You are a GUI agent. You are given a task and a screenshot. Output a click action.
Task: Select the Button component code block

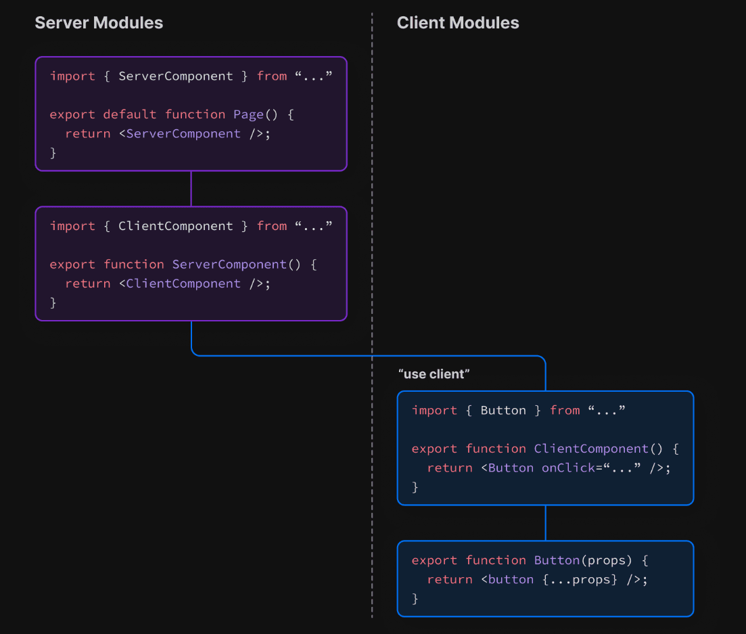click(545, 579)
